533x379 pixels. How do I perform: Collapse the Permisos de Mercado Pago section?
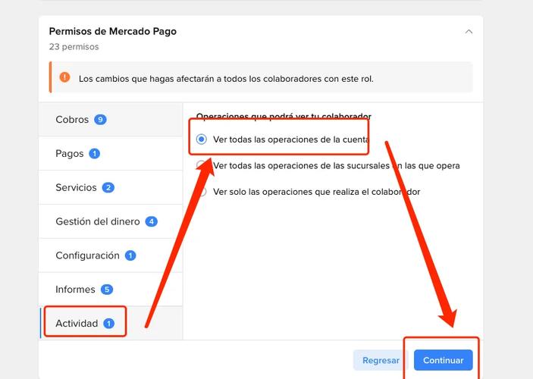click(469, 32)
